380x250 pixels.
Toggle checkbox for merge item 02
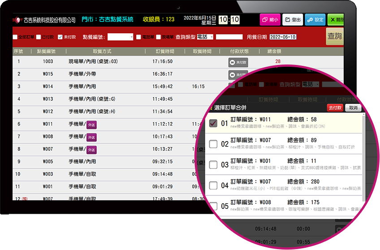(x=213, y=144)
